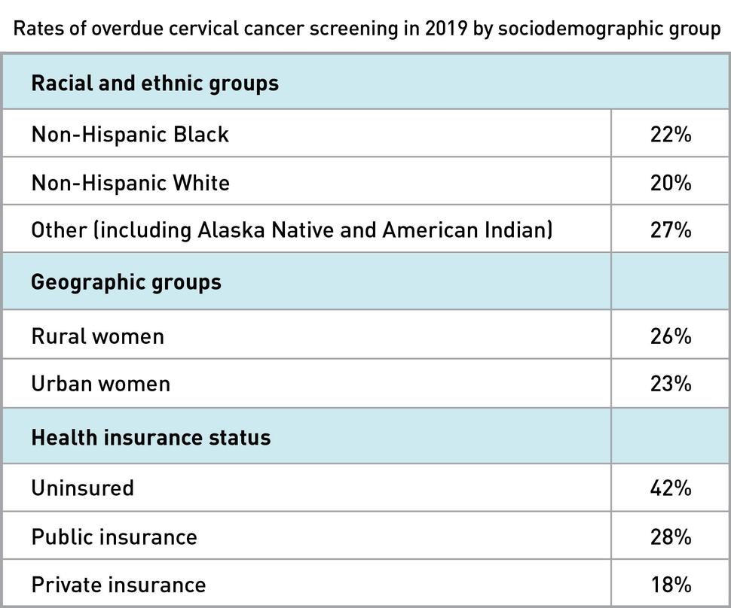
Task: Click the table title about overdue screening
Action: 367,29
